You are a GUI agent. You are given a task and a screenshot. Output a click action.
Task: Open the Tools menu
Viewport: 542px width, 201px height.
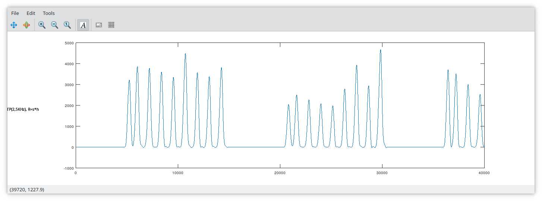pos(48,13)
